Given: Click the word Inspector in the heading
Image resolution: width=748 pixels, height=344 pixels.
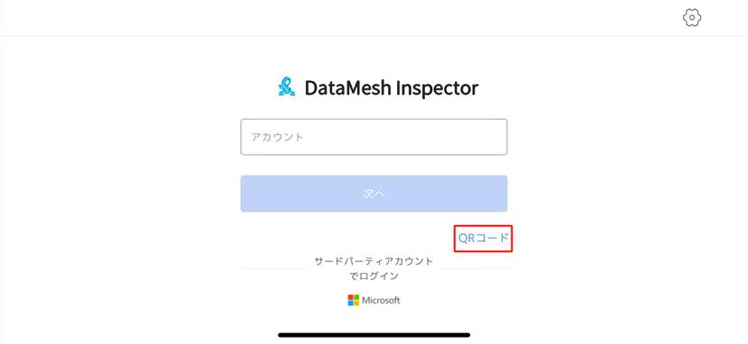Looking at the screenshot, I should point(438,88).
